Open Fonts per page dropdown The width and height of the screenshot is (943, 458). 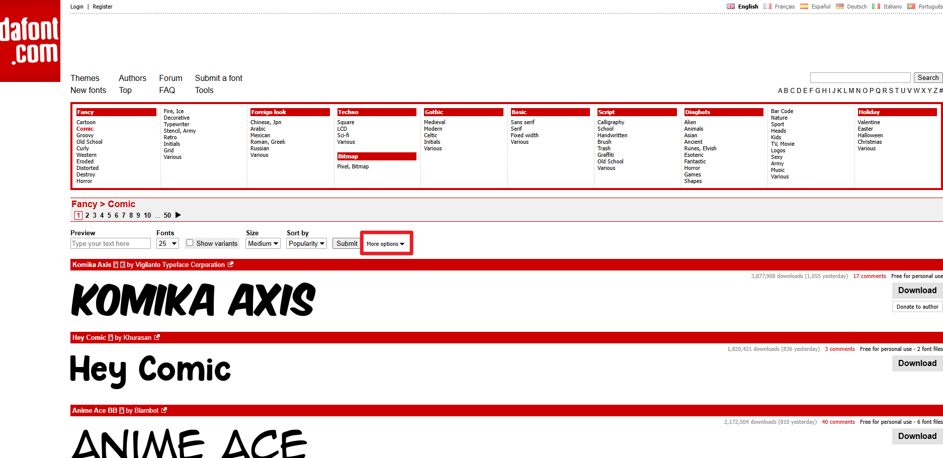click(x=168, y=243)
